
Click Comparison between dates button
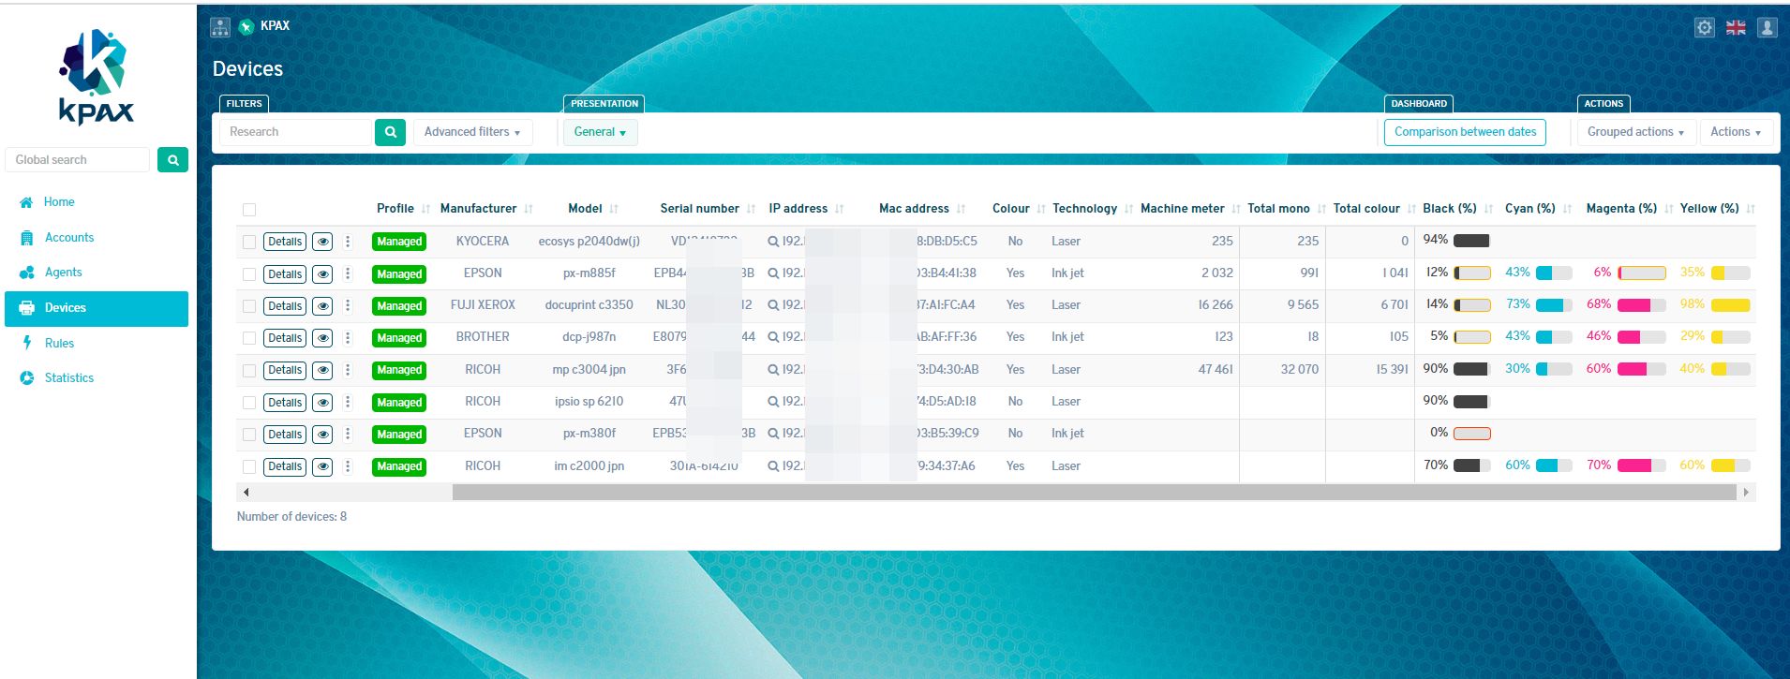point(1465,132)
